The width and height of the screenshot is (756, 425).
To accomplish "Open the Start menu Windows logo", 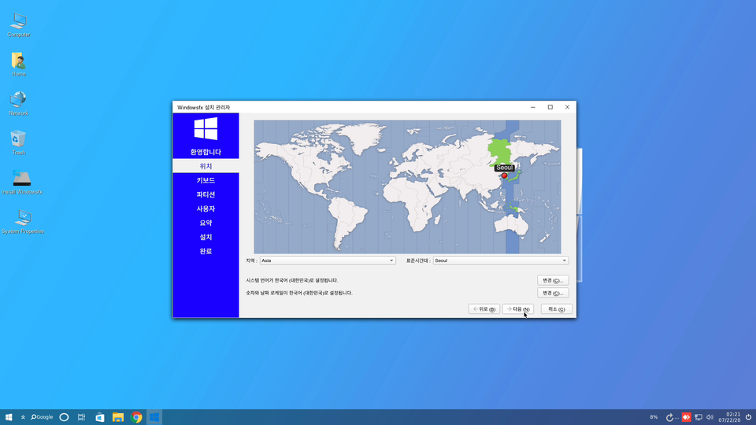I will click(9, 417).
